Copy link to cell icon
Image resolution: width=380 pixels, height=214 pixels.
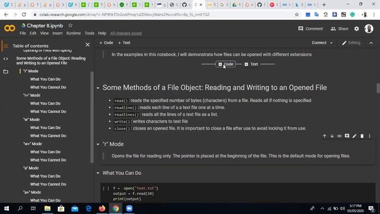coord(339,136)
